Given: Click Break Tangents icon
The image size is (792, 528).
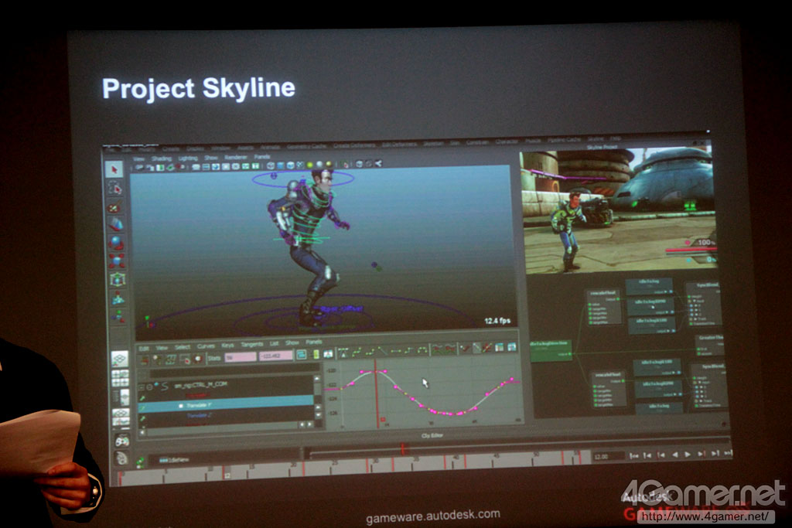Looking at the screenshot, I should [465, 348].
